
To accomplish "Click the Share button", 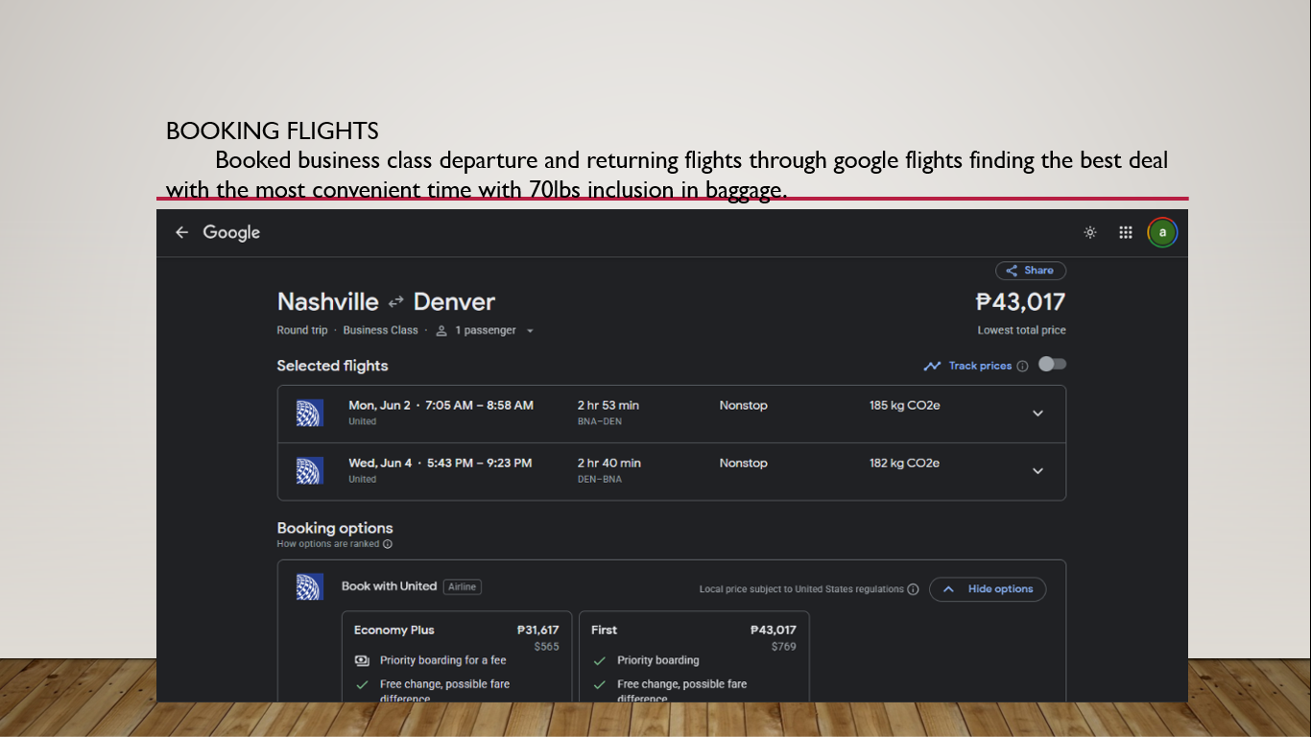I will coord(1030,271).
